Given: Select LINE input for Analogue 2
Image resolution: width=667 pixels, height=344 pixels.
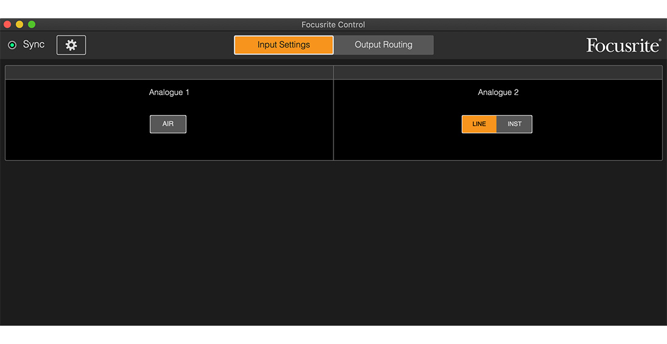Looking at the screenshot, I should pos(479,124).
